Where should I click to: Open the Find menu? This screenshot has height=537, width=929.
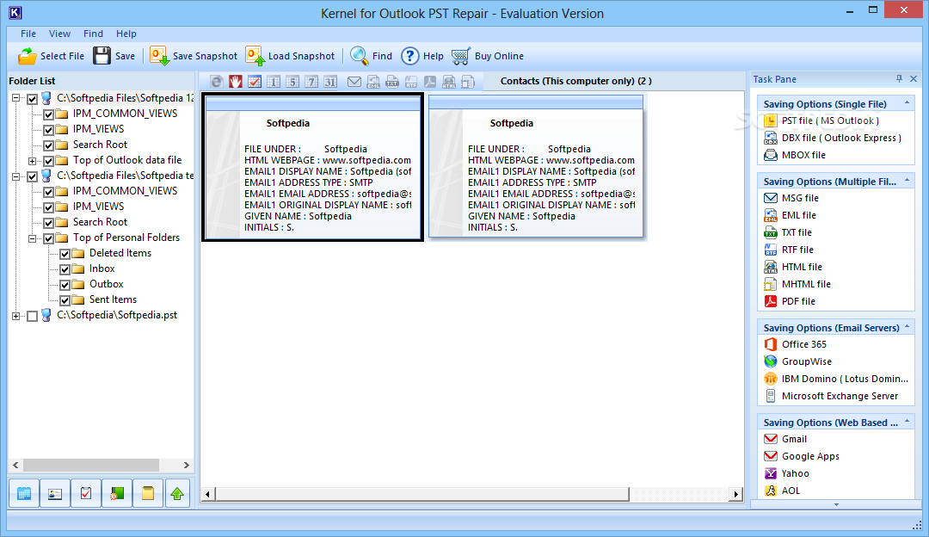click(x=93, y=34)
